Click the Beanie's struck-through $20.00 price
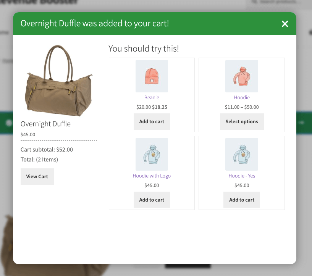Viewport: 312px width, 276px height. [x=144, y=107]
